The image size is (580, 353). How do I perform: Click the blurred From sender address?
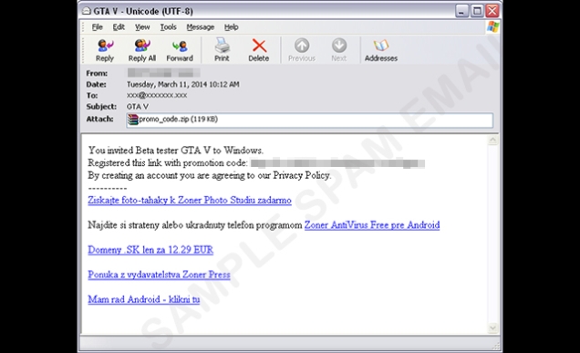click(x=163, y=73)
